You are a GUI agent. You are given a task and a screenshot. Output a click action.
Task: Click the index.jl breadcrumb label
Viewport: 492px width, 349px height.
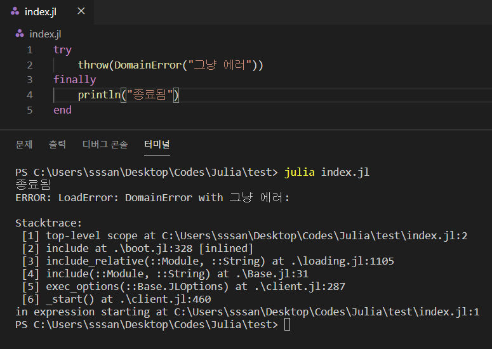[x=45, y=34]
